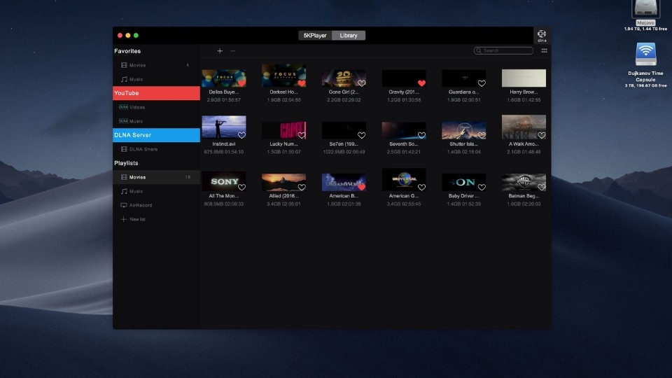Click the 'Se7en (199...' title text
This screenshot has height=378, width=672.
(344, 144)
